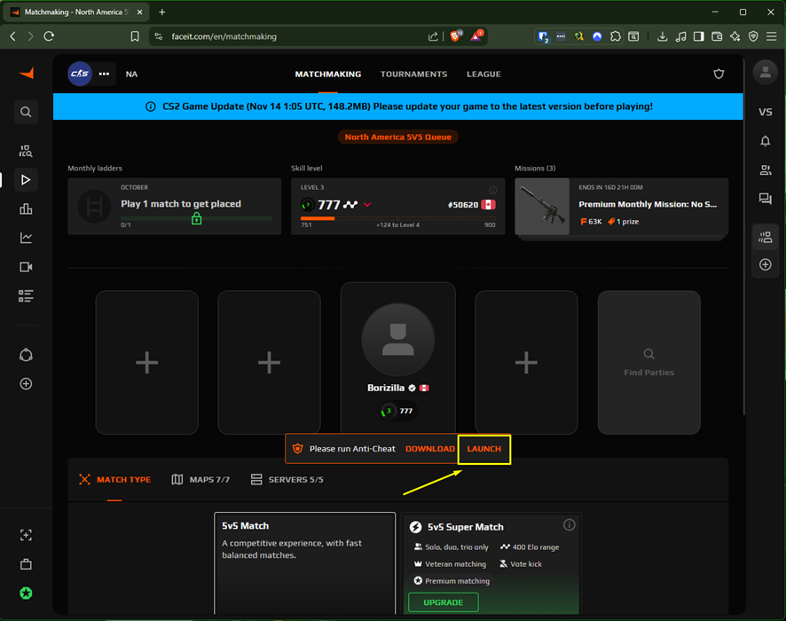Open the shield icon next to LEAGUE
The height and width of the screenshot is (621, 786).
point(719,74)
